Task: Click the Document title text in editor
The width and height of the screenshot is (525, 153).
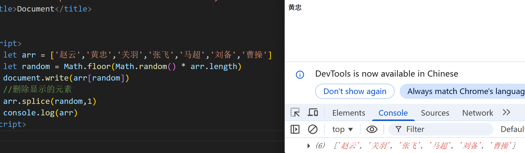Action: click(35, 9)
